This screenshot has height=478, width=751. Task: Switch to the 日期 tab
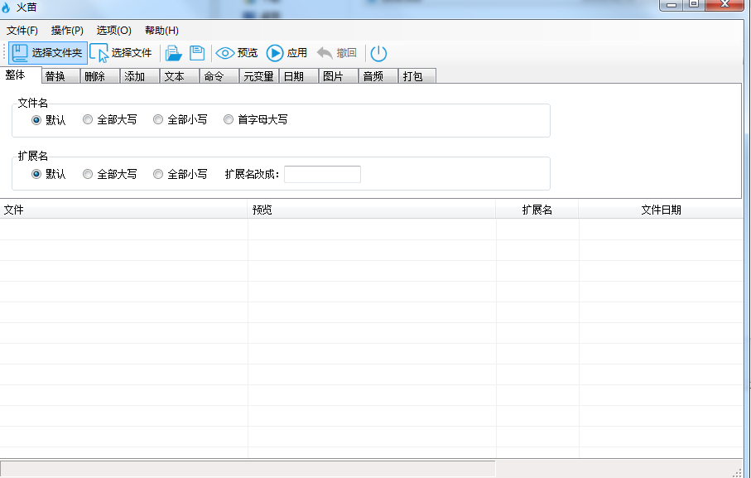pos(299,76)
